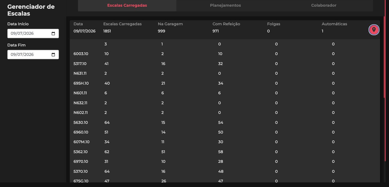The image size is (389, 187).
Task: Switch to the Colaborador tab
Action: point(324,5)
